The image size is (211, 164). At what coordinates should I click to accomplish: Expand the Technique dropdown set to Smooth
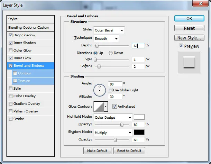coord(106,38)
